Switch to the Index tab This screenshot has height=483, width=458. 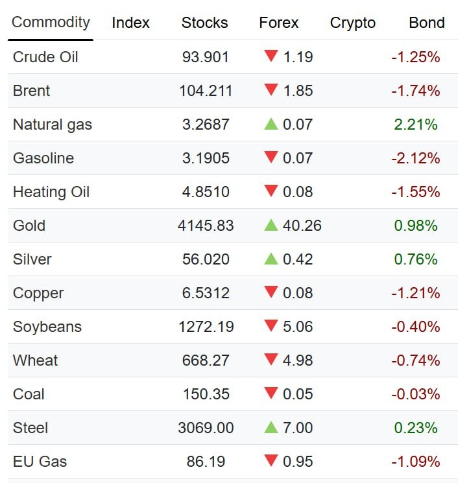pyautogui.click(x=130, y=23)
